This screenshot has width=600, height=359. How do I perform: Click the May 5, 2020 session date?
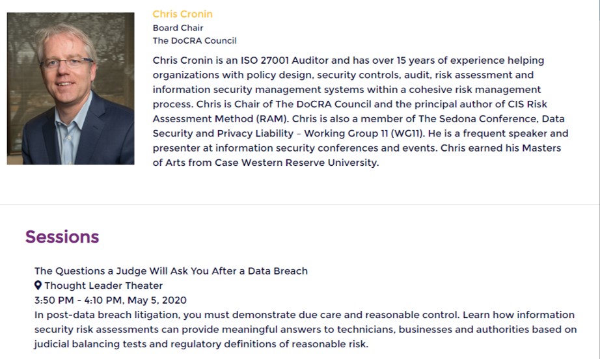(157, 300)
